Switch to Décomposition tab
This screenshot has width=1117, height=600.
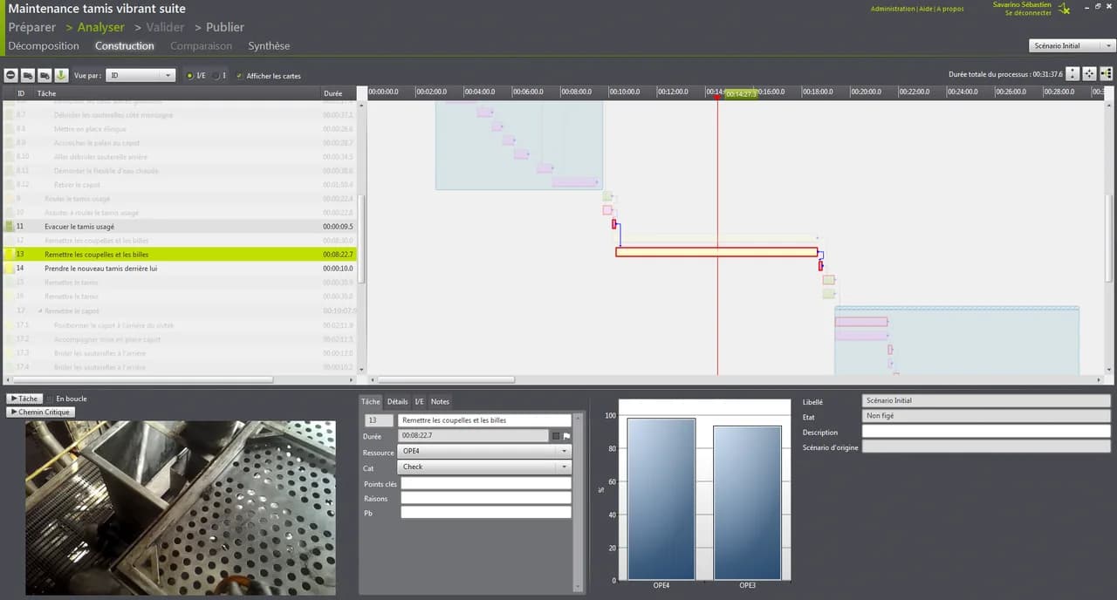click(x=44, y=46)
